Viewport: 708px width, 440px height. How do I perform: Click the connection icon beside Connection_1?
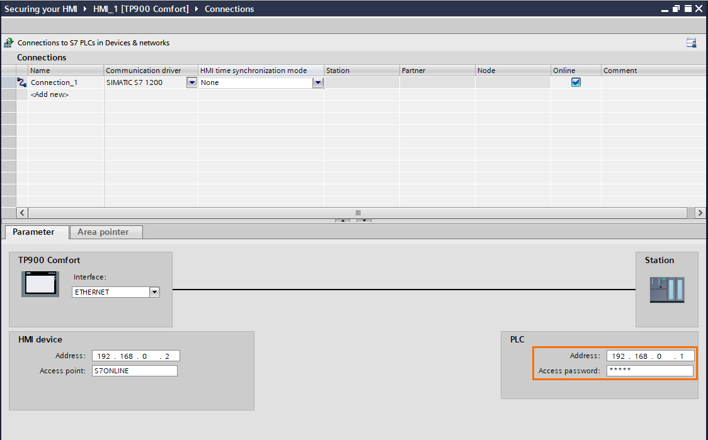point(22,82)
